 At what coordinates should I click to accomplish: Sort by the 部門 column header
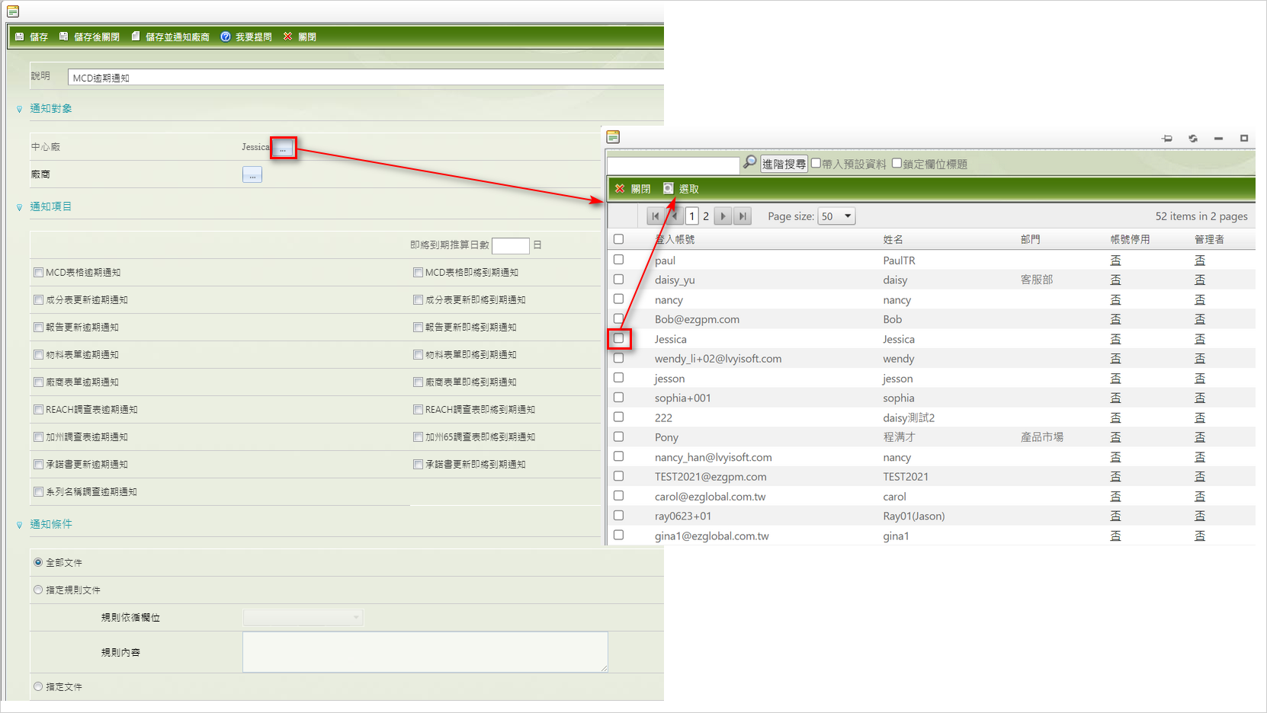[x=1030, y=239]
